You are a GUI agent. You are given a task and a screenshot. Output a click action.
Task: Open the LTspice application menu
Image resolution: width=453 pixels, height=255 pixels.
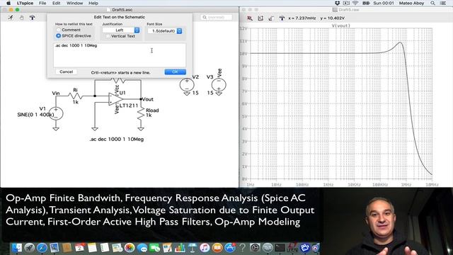pos(25,3)
